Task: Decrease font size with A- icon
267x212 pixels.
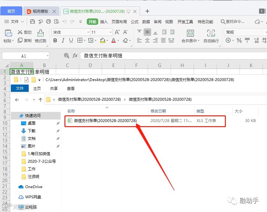Action: [125, 32]
